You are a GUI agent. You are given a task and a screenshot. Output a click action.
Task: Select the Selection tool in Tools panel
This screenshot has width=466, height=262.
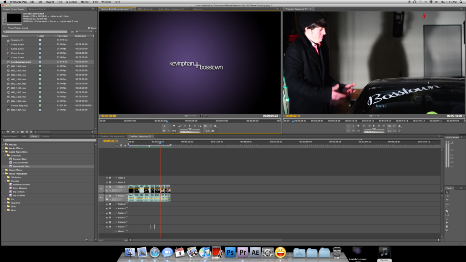tap(447, 192)
